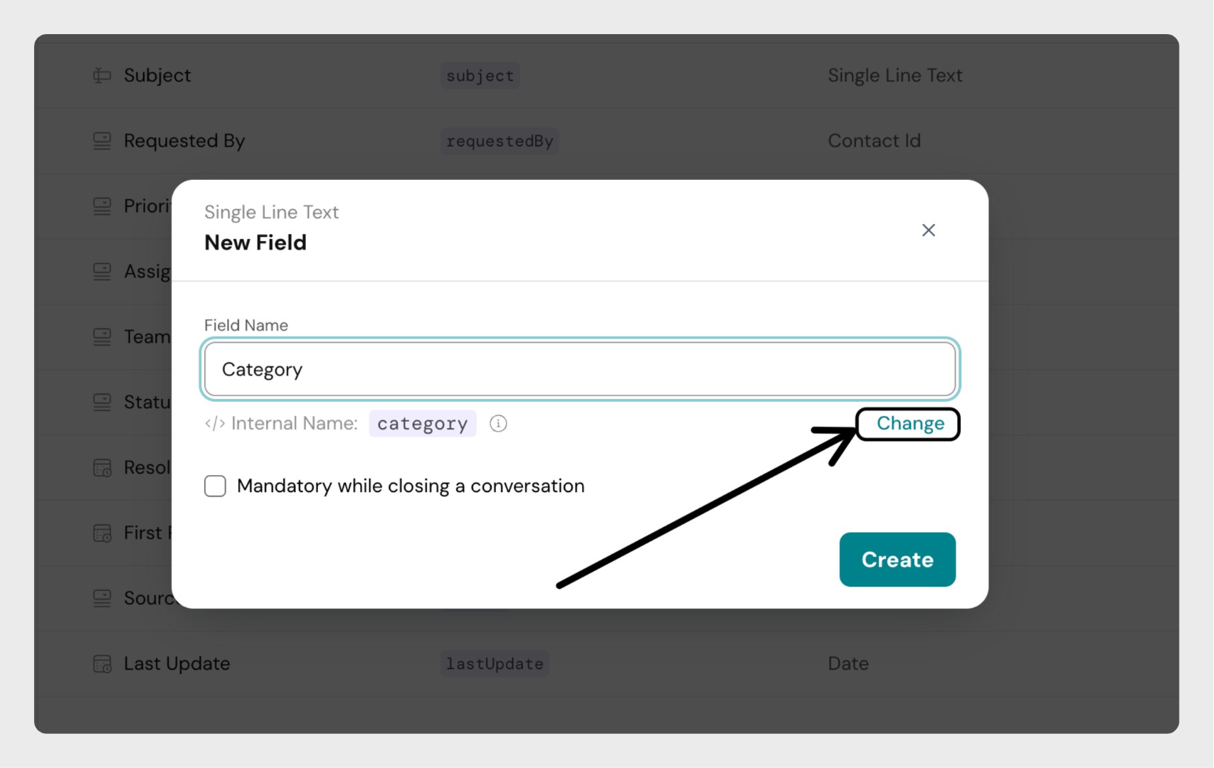Click the Last Update date icon
Screen dimensions: 1214x768
pyautogui.click(x=102, y=664)
